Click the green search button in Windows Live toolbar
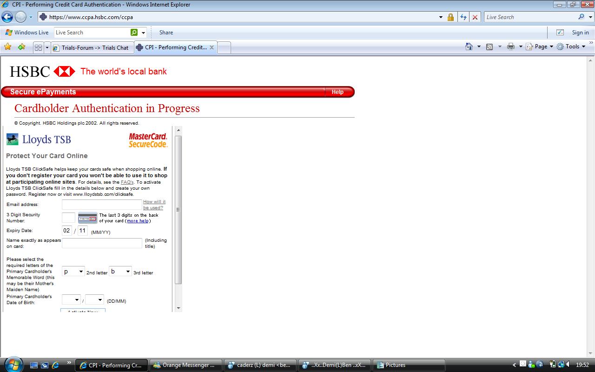 tap(134, 33)
